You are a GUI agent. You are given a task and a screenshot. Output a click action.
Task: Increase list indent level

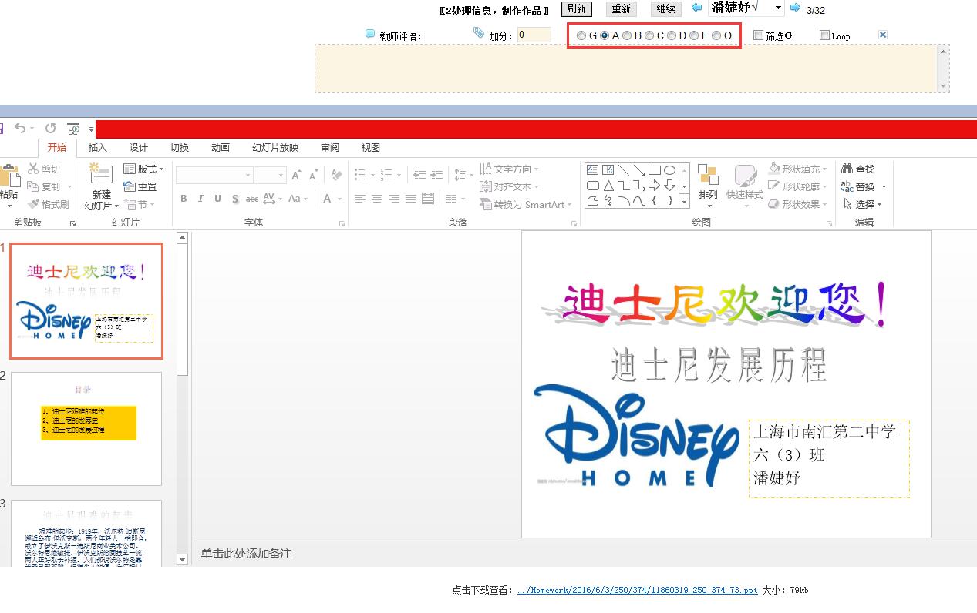pyautogui.click(x=436, y=175)
